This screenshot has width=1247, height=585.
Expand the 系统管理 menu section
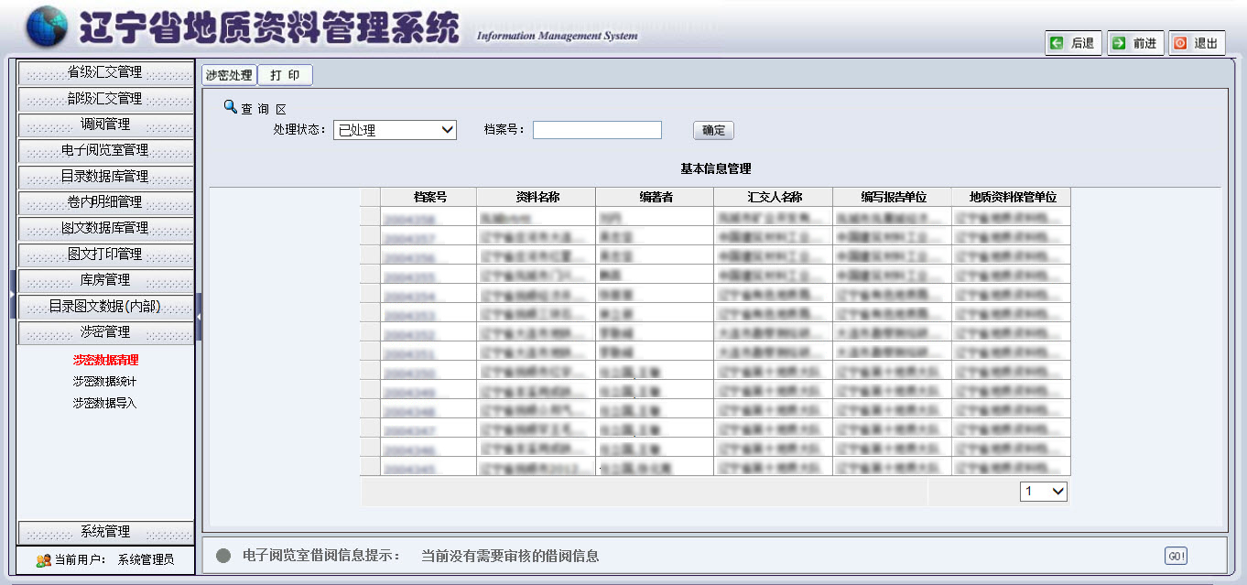[x=105, y=532]
